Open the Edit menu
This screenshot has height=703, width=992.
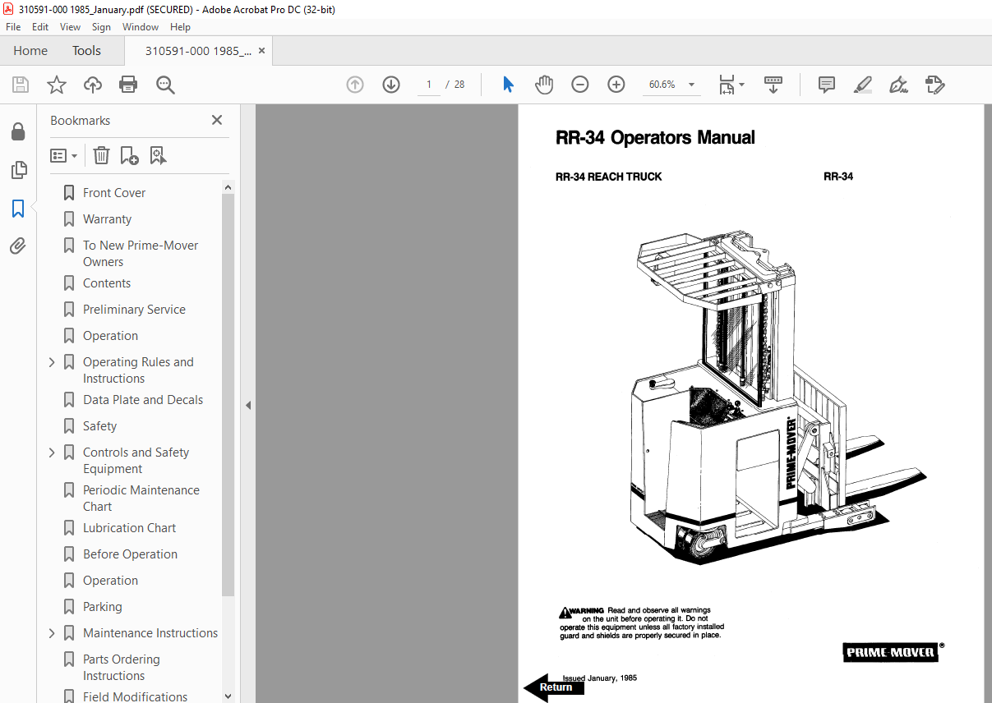click(40, 27)
